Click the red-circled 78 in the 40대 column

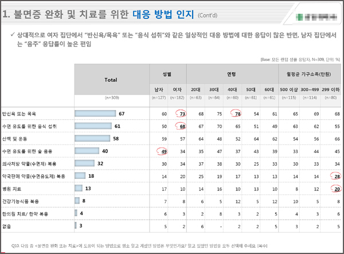pos(236,113)
